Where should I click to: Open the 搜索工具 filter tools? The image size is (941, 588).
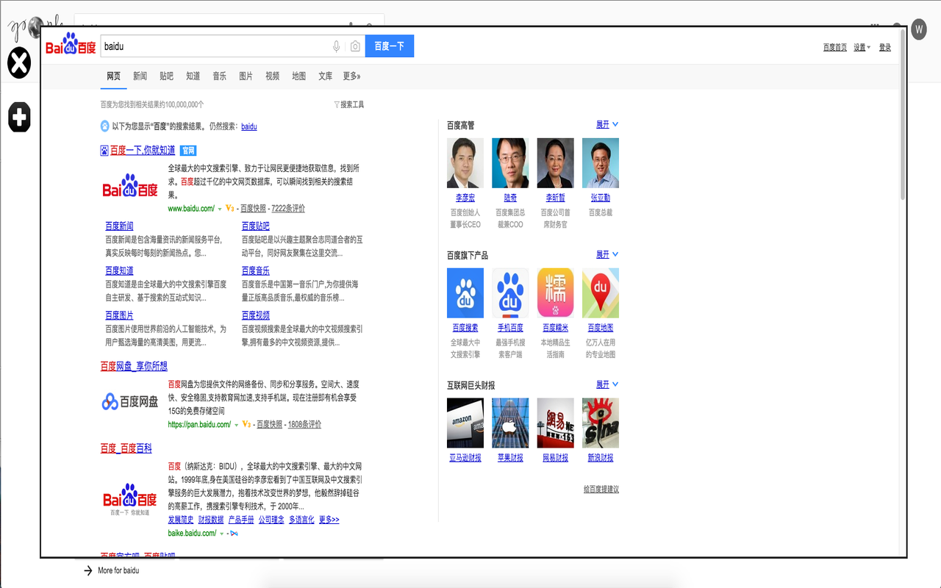[349, 105]
